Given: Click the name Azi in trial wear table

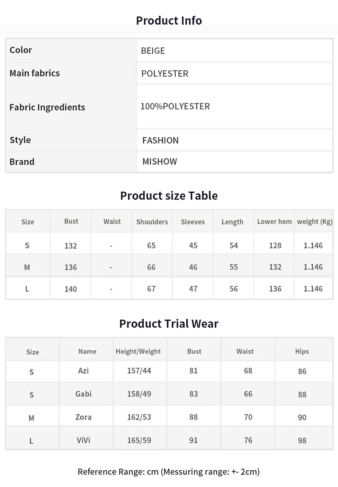Looking at the screenshot, I should click(83, 370).
